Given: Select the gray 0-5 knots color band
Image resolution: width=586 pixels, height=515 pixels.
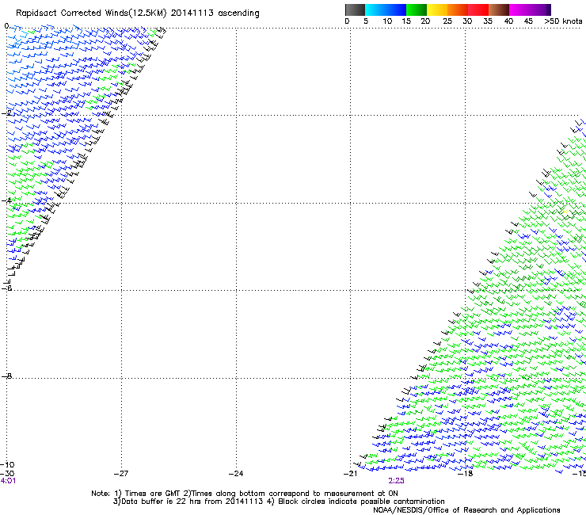Looking at the screenshot, I should coord(355,10).
